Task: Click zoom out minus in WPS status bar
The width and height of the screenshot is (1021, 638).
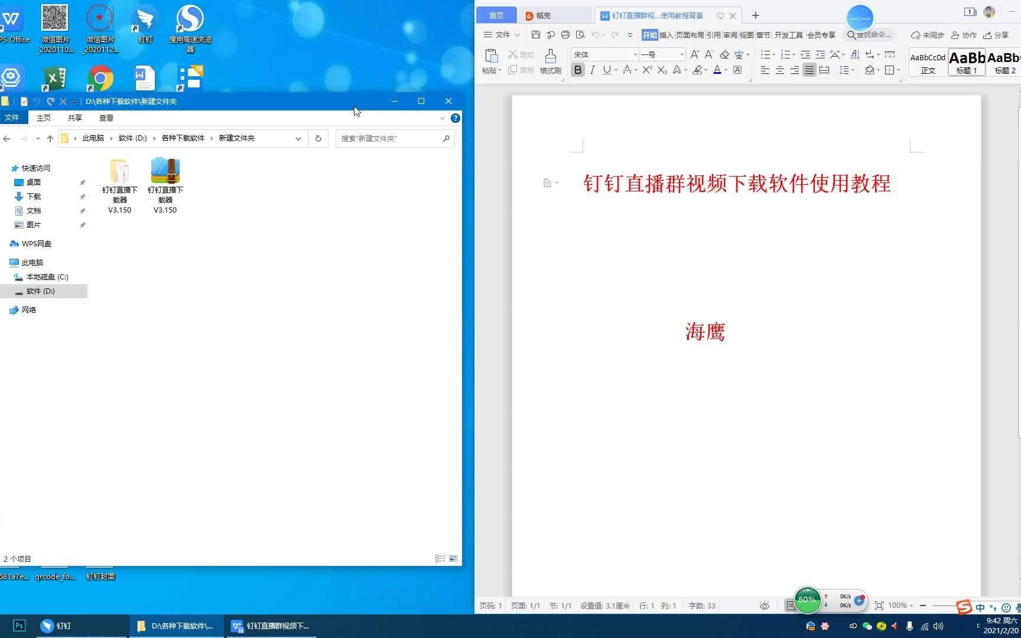Action: coord(922,606)
